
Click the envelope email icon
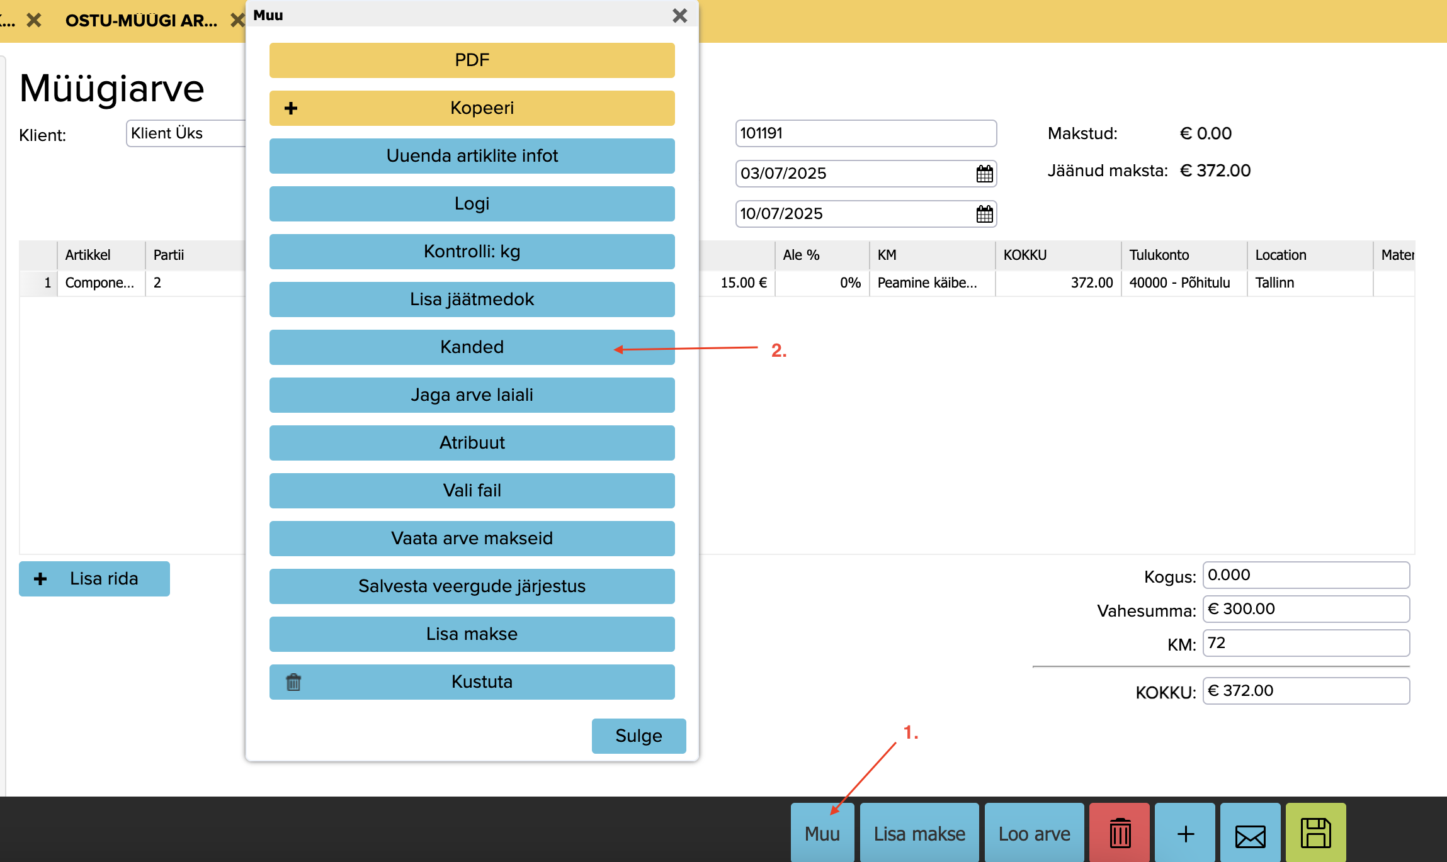1250,833
